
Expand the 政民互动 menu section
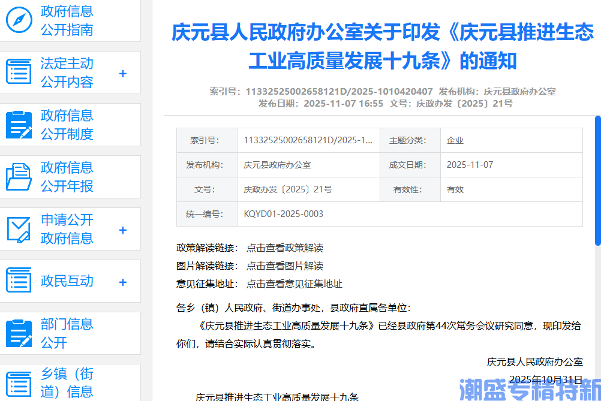click(123, 282)
